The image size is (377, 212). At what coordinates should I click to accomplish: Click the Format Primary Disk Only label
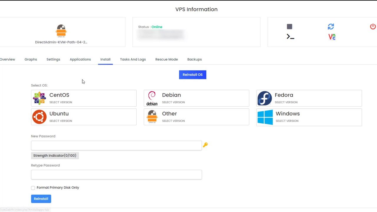(58, 188)
